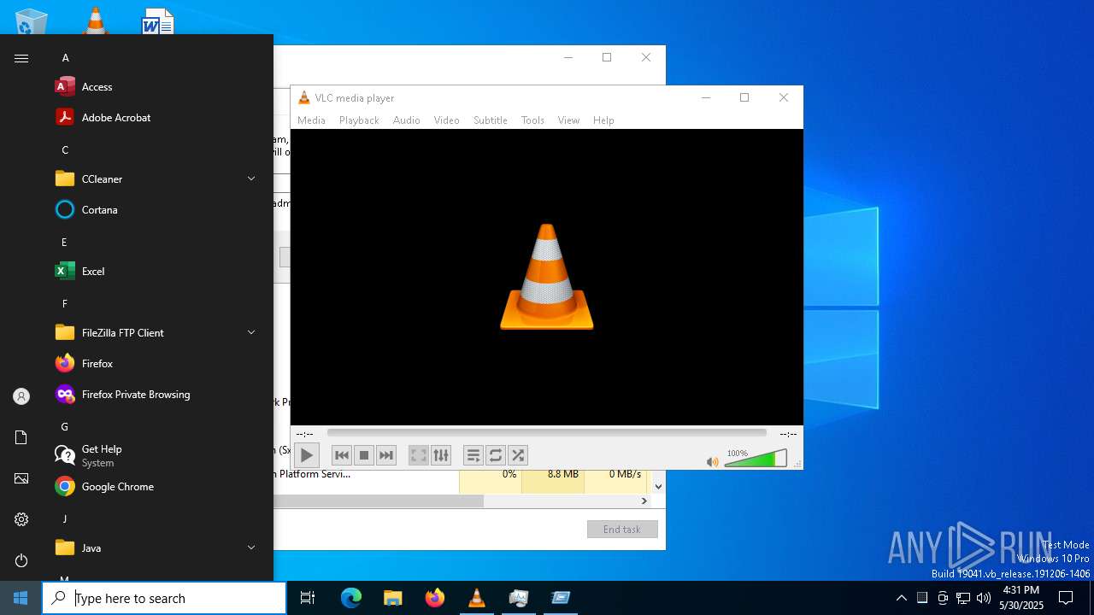
Task: Open Task View on the taskbar
Action: pyautogui.click(x=308, y=598)
